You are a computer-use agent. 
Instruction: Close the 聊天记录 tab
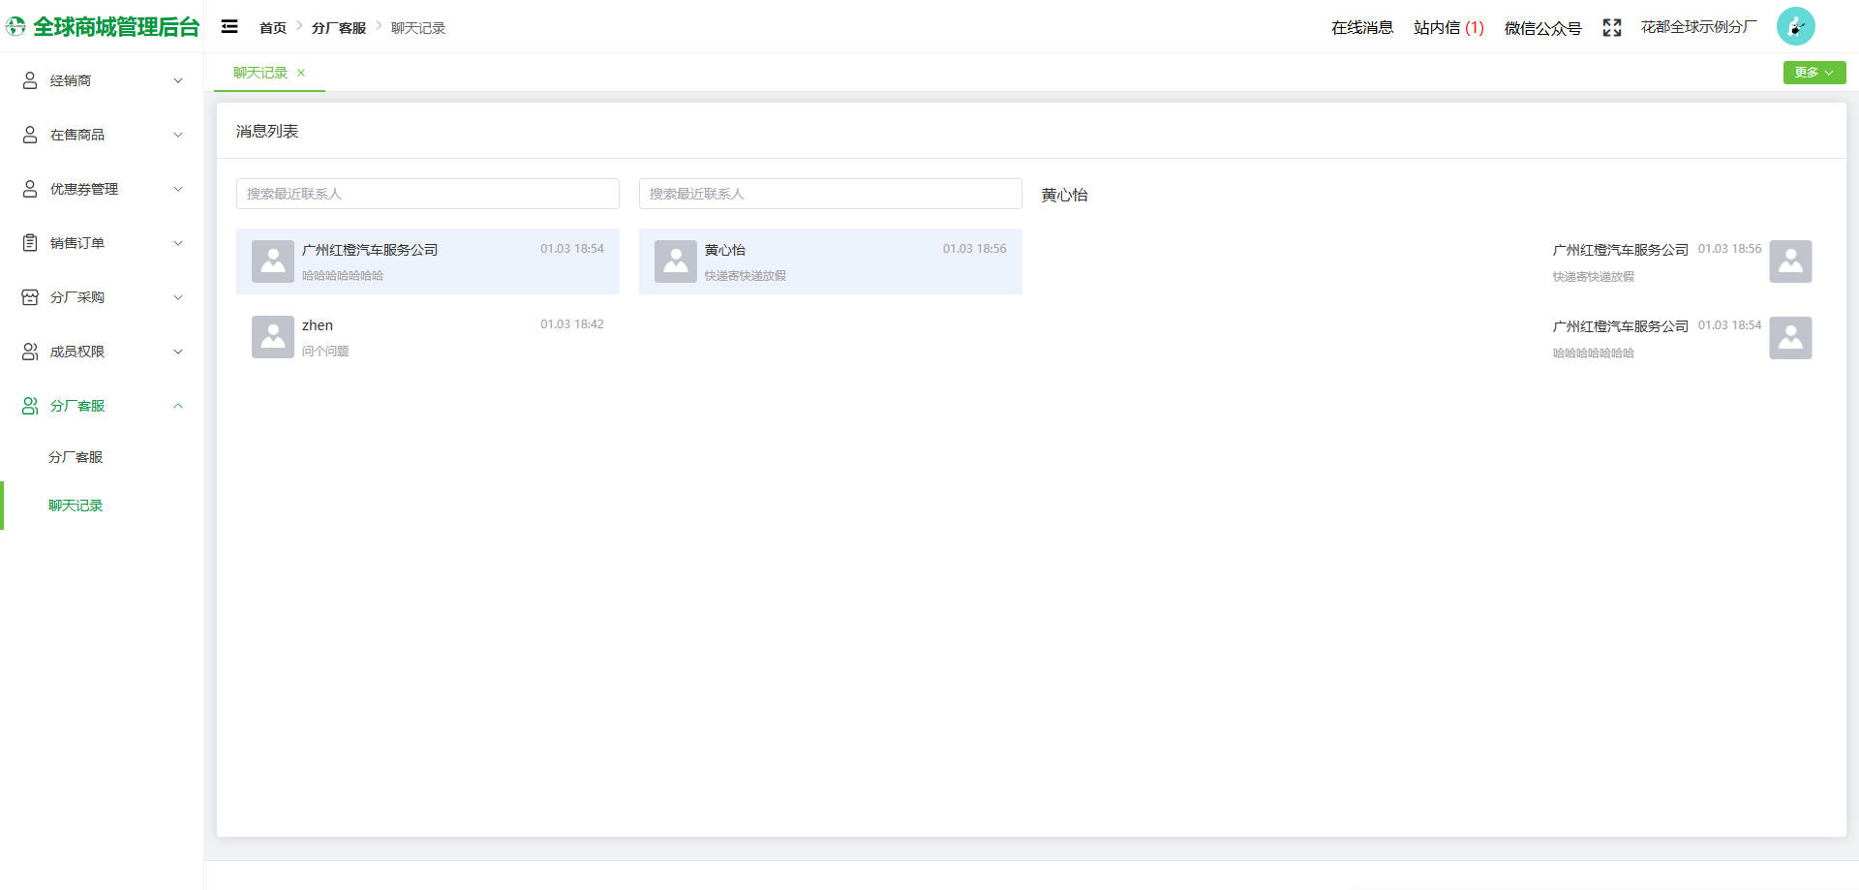point(301,73)
